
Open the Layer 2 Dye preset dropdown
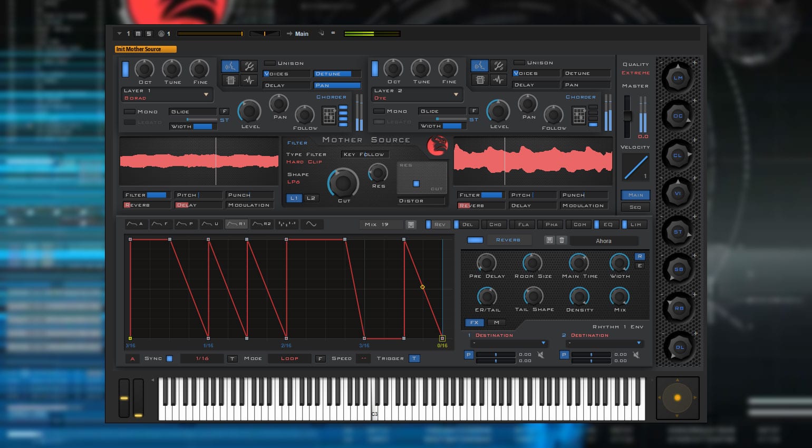[x=456, y=95]
